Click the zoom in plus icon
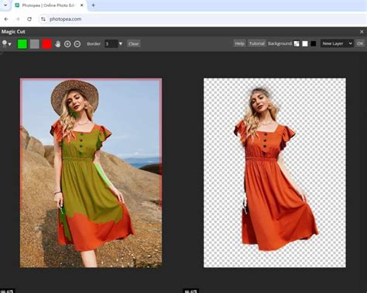 tap(67, 44)
